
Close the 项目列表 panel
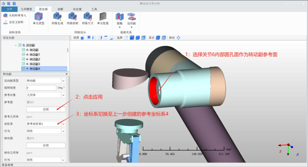[x=66, y=38]
